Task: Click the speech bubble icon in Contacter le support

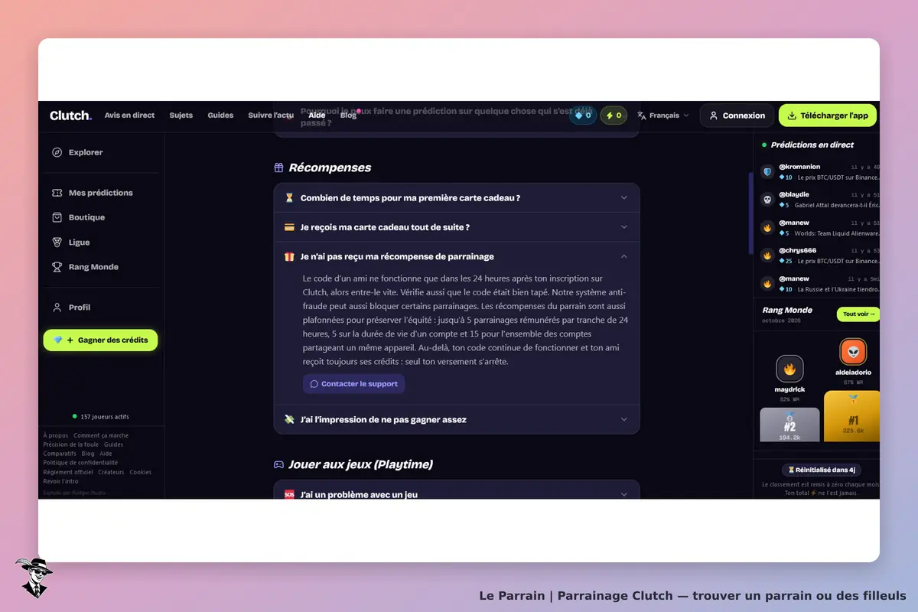Action: (314, 384)
